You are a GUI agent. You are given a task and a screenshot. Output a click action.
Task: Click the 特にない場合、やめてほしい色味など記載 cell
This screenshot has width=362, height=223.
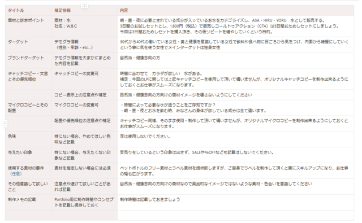[x=84, y=139]
